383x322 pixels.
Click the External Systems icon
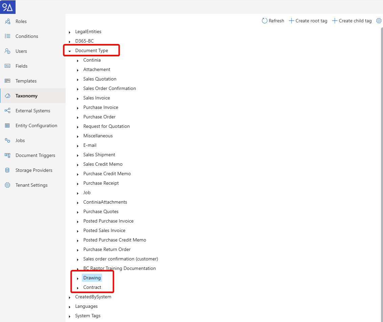(7, 111)
